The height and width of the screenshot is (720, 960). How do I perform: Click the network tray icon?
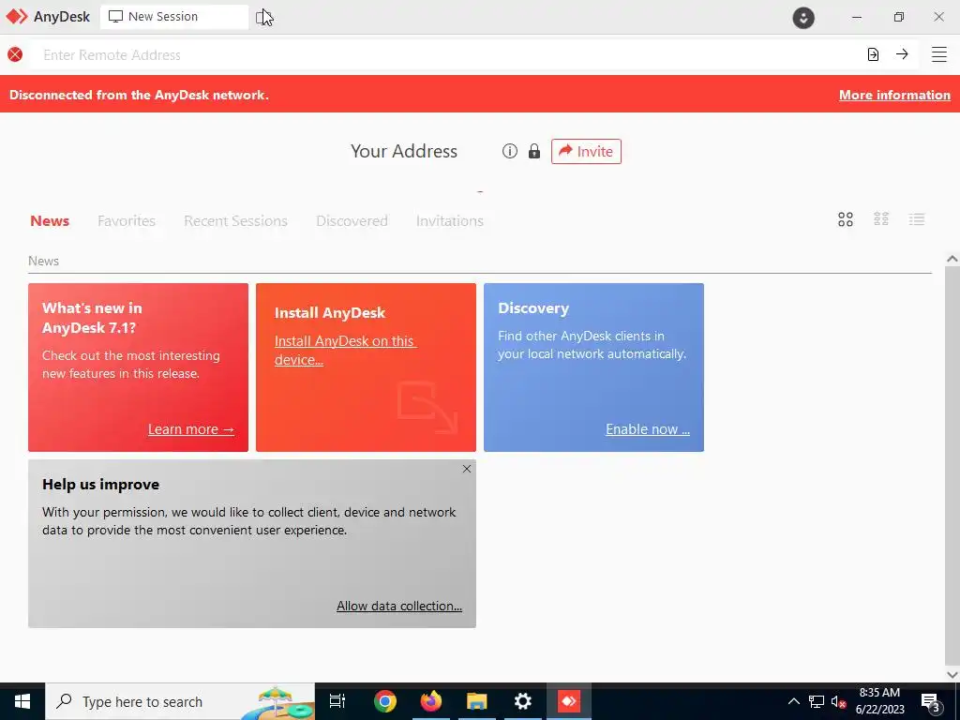[817, 701]
